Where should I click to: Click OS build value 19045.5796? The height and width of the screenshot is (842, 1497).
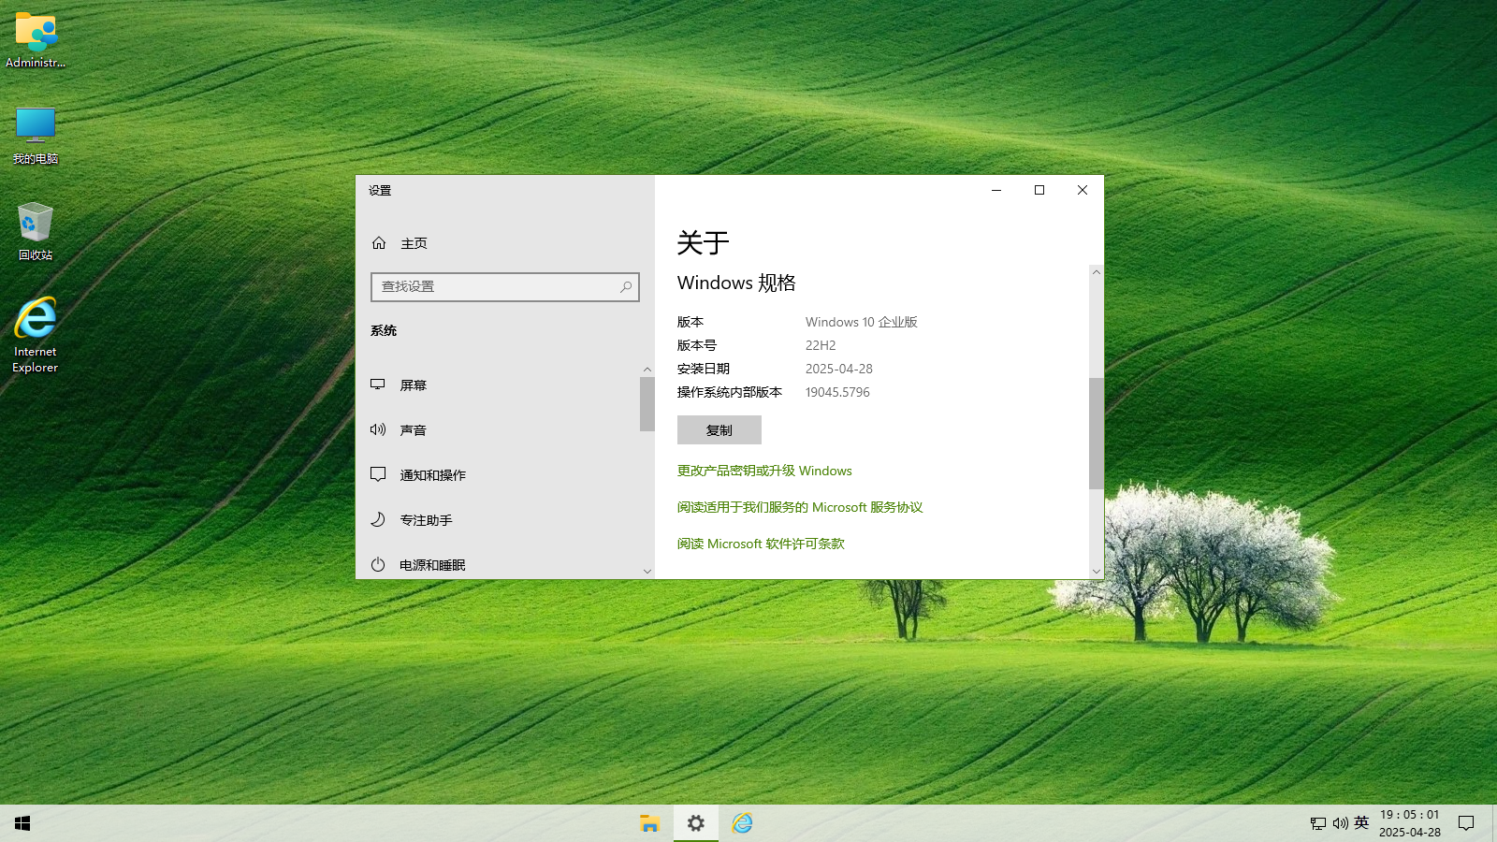tap(837, 392)
